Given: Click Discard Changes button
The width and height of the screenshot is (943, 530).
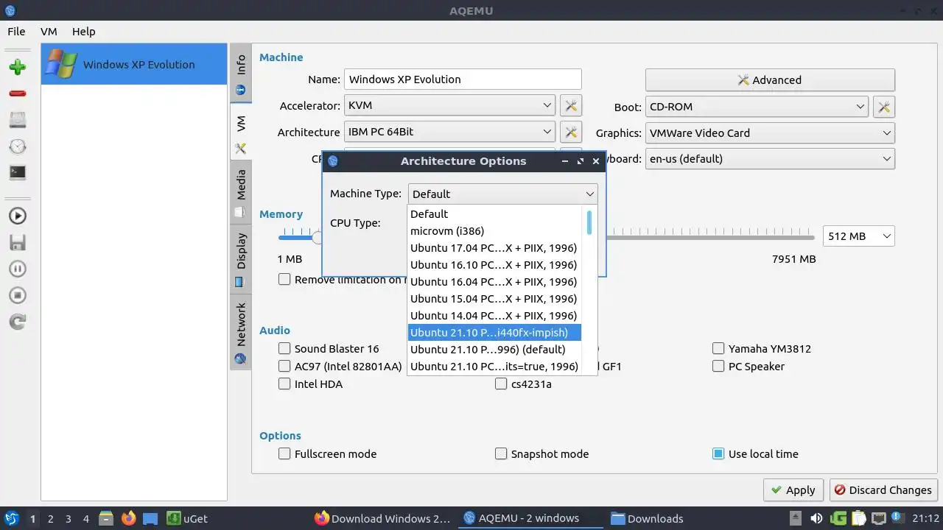Looking at the screenshot, I should [883, 490].
